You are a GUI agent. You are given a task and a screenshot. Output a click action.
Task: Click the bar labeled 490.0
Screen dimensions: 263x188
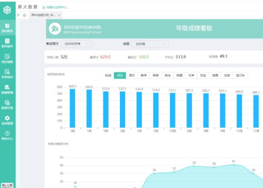click(x=239, y=111)
